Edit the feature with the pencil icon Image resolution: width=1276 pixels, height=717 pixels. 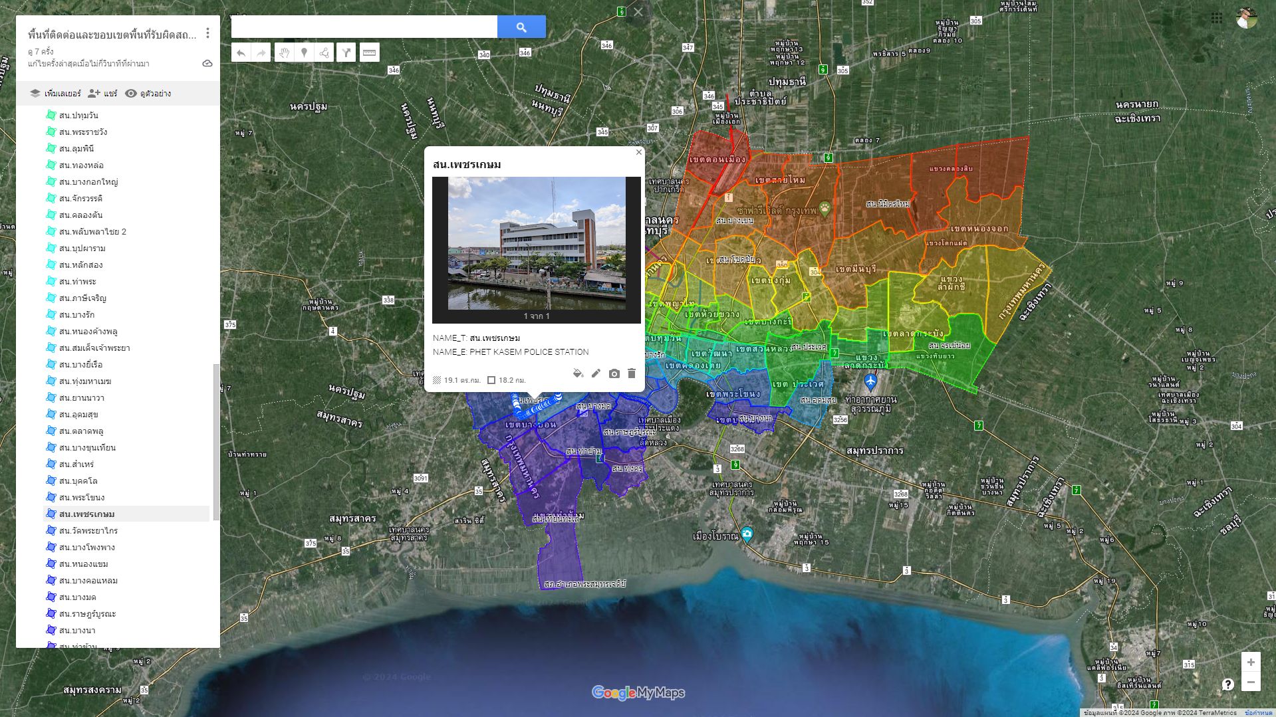(596, 373)
